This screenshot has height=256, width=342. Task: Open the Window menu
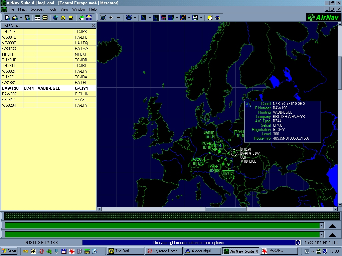point(78,9)
